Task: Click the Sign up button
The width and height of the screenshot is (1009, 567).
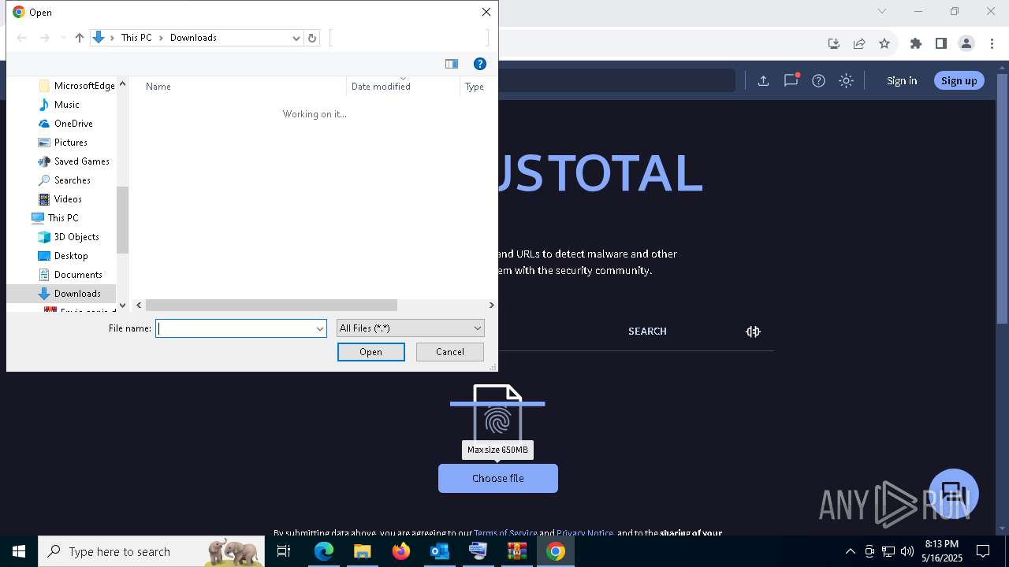Action: (959, 80)
